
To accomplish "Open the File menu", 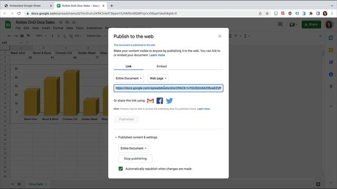I will coord(18,28).
